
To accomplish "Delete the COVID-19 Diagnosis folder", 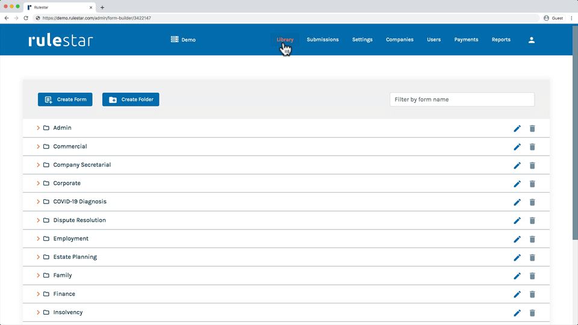I will pos(532,202).
